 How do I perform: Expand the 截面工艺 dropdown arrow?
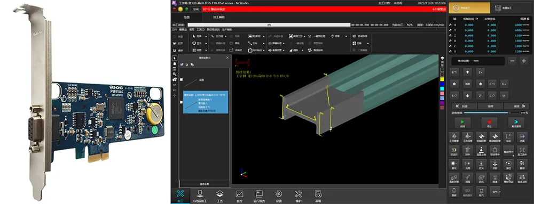[304, 36]
